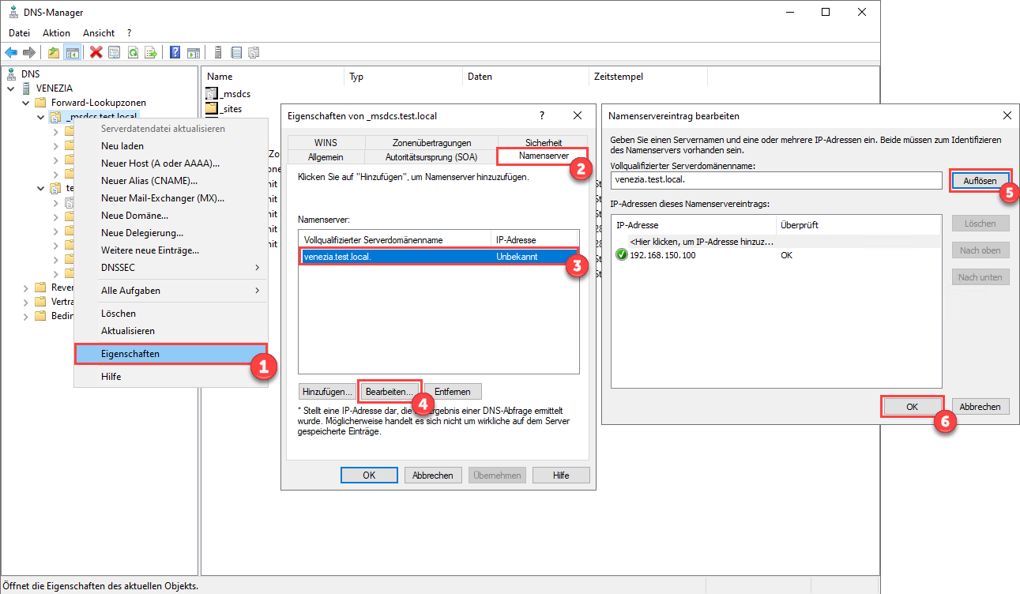Click the blue Help question mark icon
Screen dimensions: 1020x594
pos(175,52)
